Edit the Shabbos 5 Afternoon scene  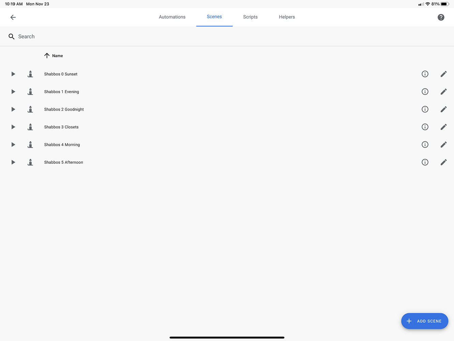pyautogui.click(x=443, y=162)
